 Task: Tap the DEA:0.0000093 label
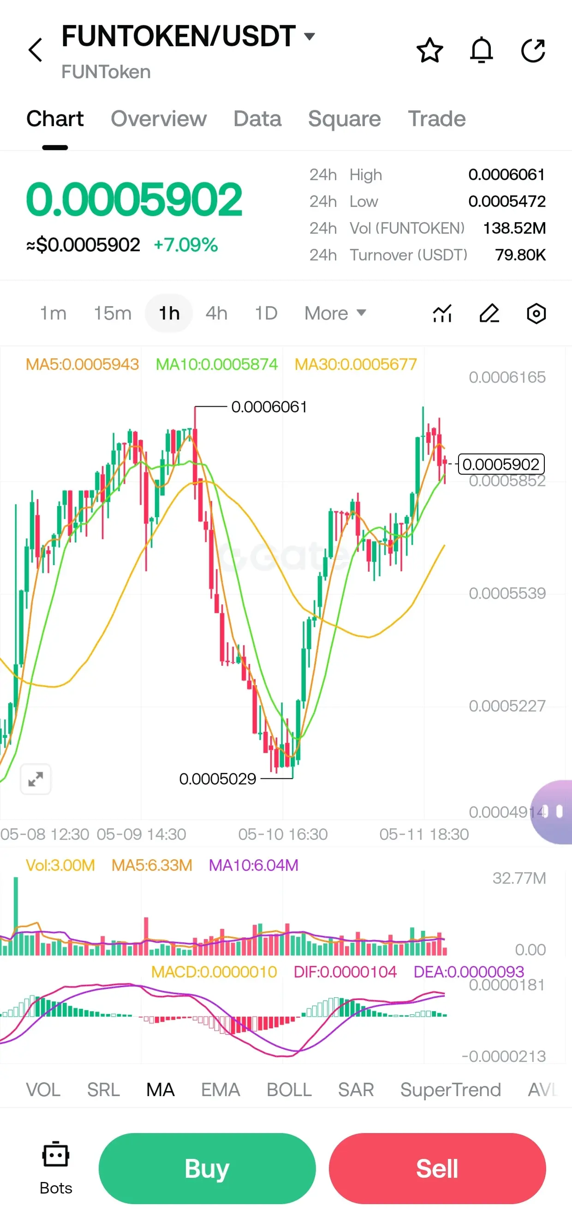(469, 972)
